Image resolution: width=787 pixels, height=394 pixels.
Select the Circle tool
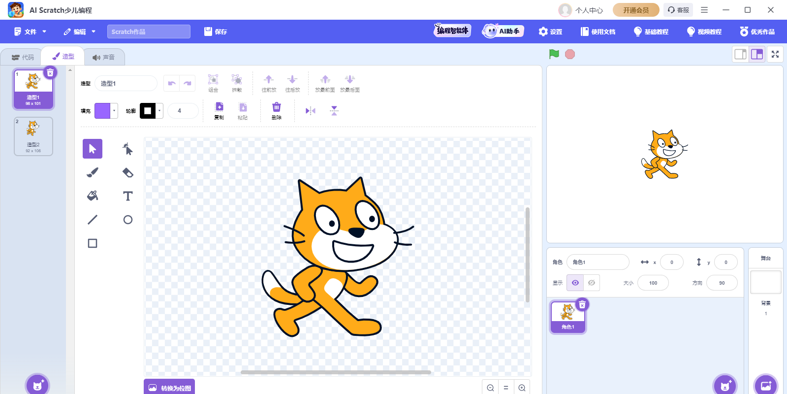128,220
